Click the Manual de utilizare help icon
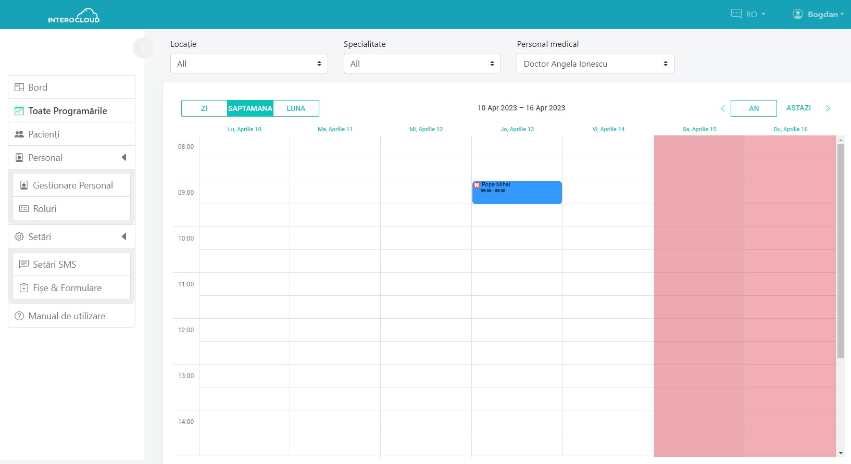 tap(19, 316)
